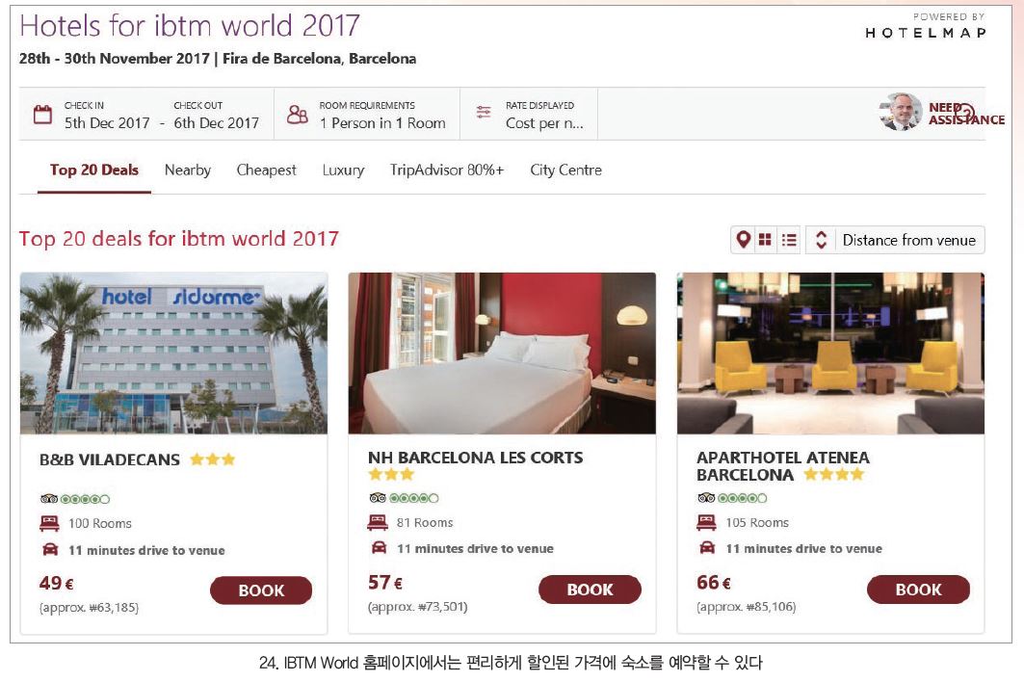Open the NH BARCELONA LES CORTS title
The image size is (1024, 682).
[x=476, y=458]
